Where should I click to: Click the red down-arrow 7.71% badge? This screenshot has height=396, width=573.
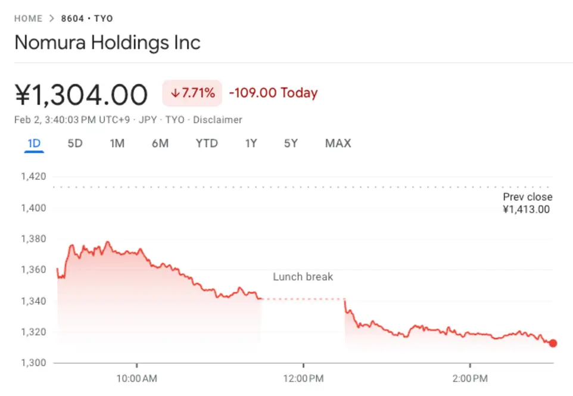coord(192,93)
